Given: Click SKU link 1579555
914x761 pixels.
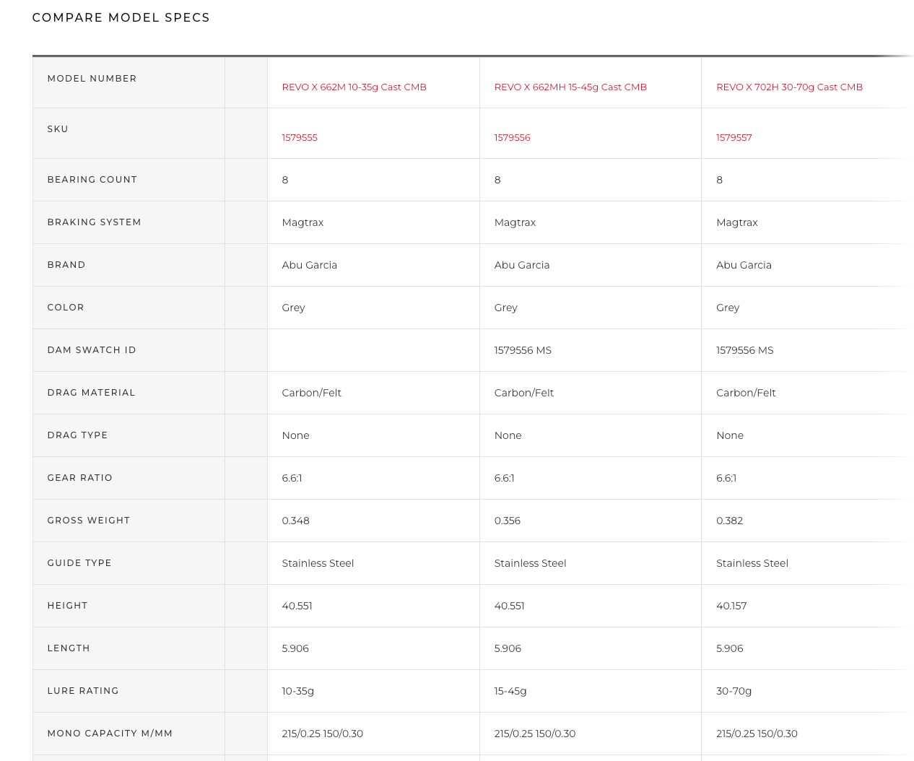Looking at the screenshot, I should [300, 138].
